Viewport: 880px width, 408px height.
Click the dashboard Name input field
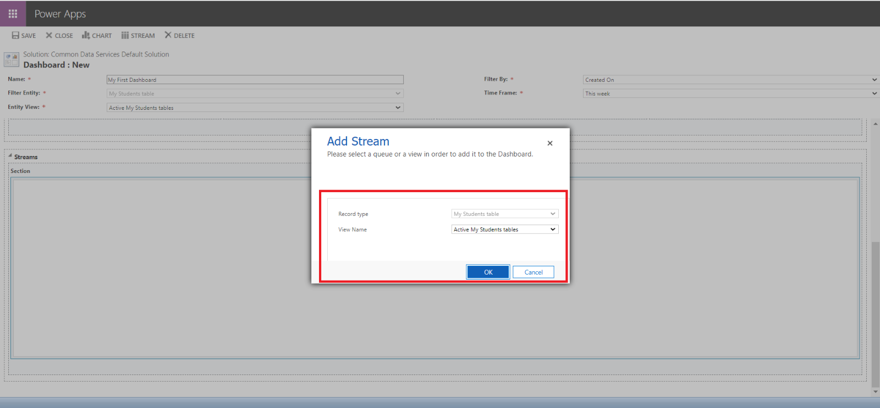pyautogui.click(x=255, y=80)
